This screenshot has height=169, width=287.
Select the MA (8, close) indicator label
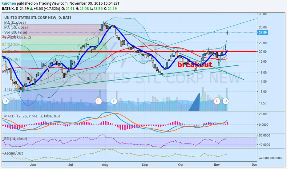15,22
